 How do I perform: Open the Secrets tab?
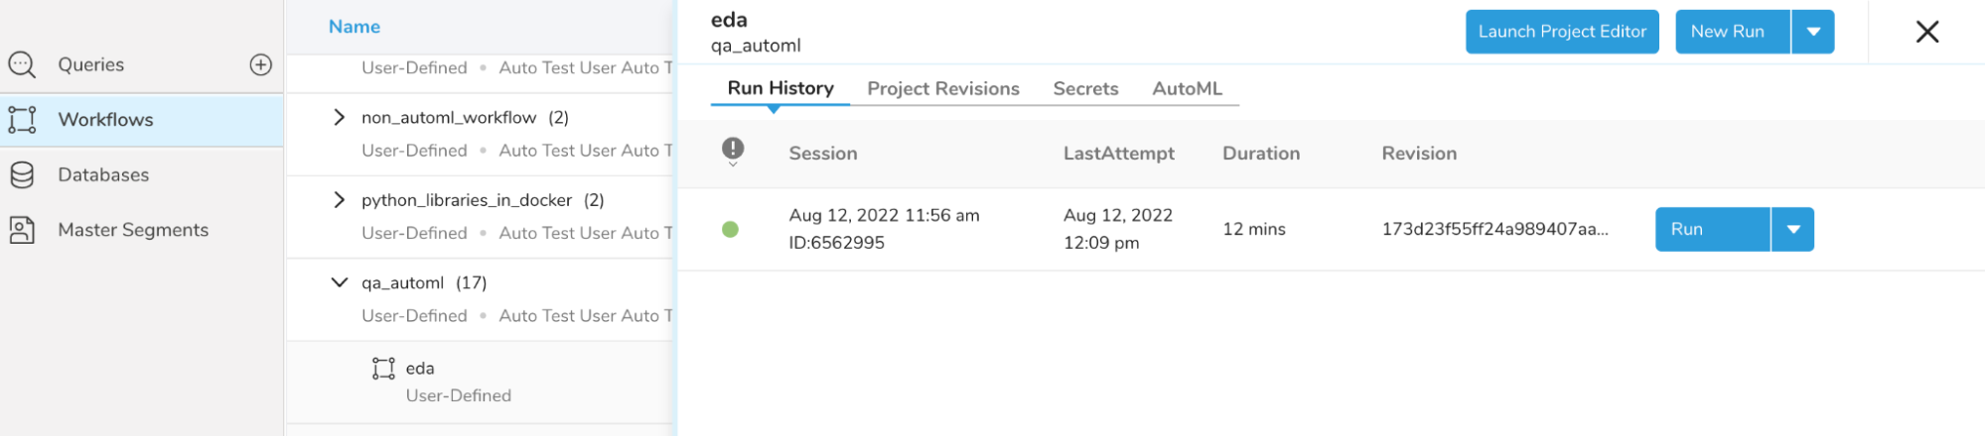point(1085,89)
